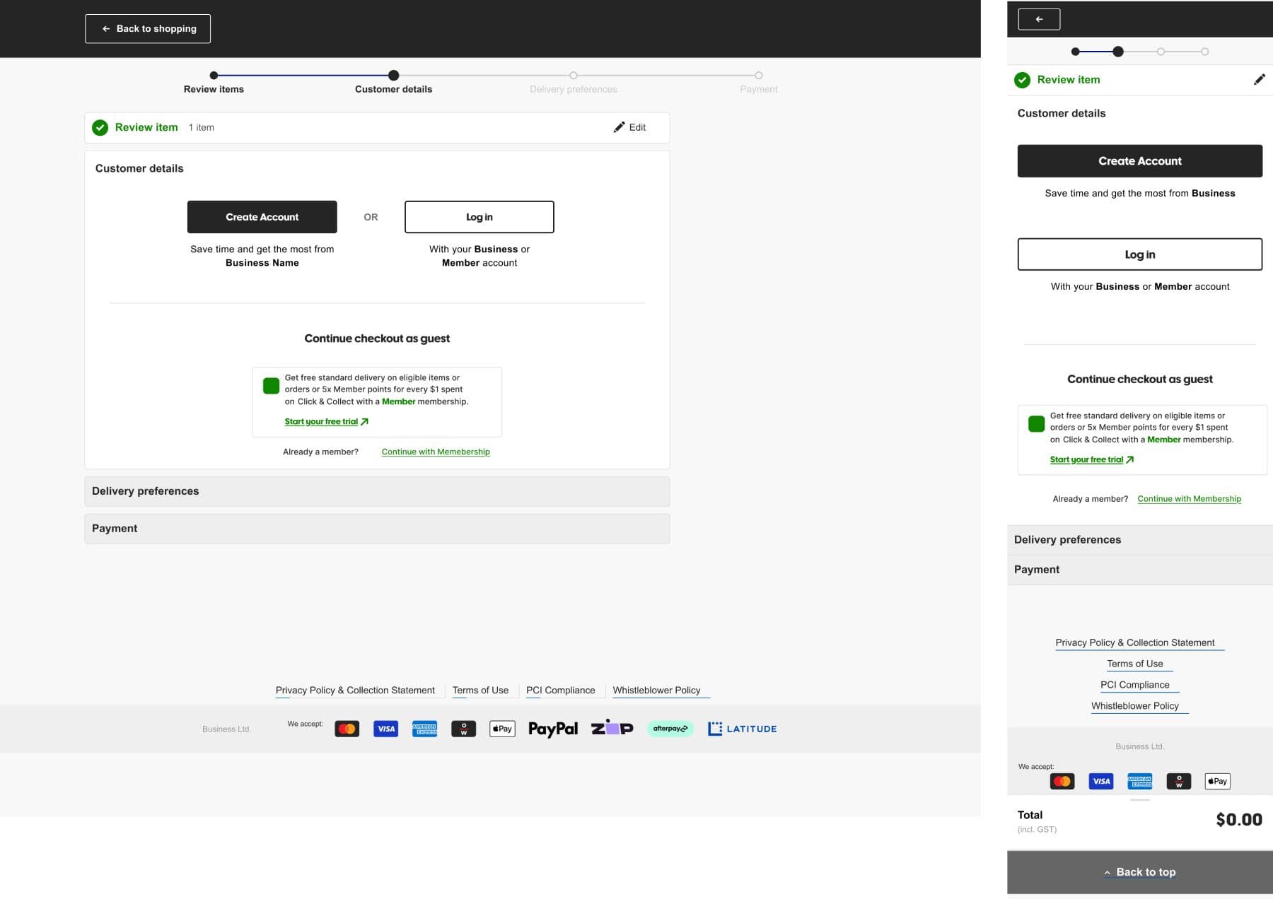Select the Customer details progress step

(394, 76)
